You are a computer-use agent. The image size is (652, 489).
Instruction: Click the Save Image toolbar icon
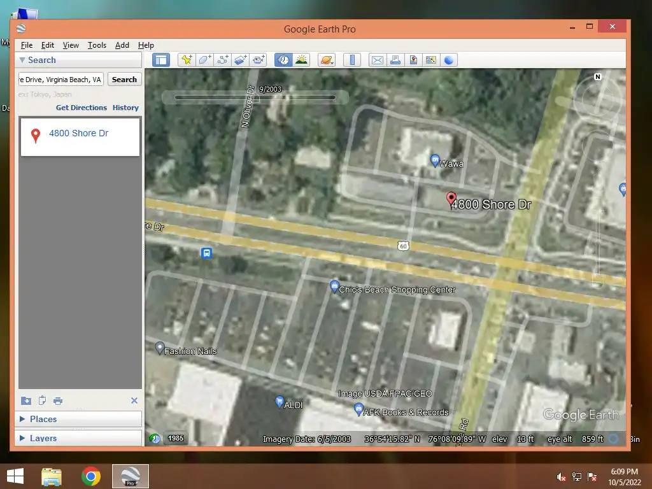(413, 60)
